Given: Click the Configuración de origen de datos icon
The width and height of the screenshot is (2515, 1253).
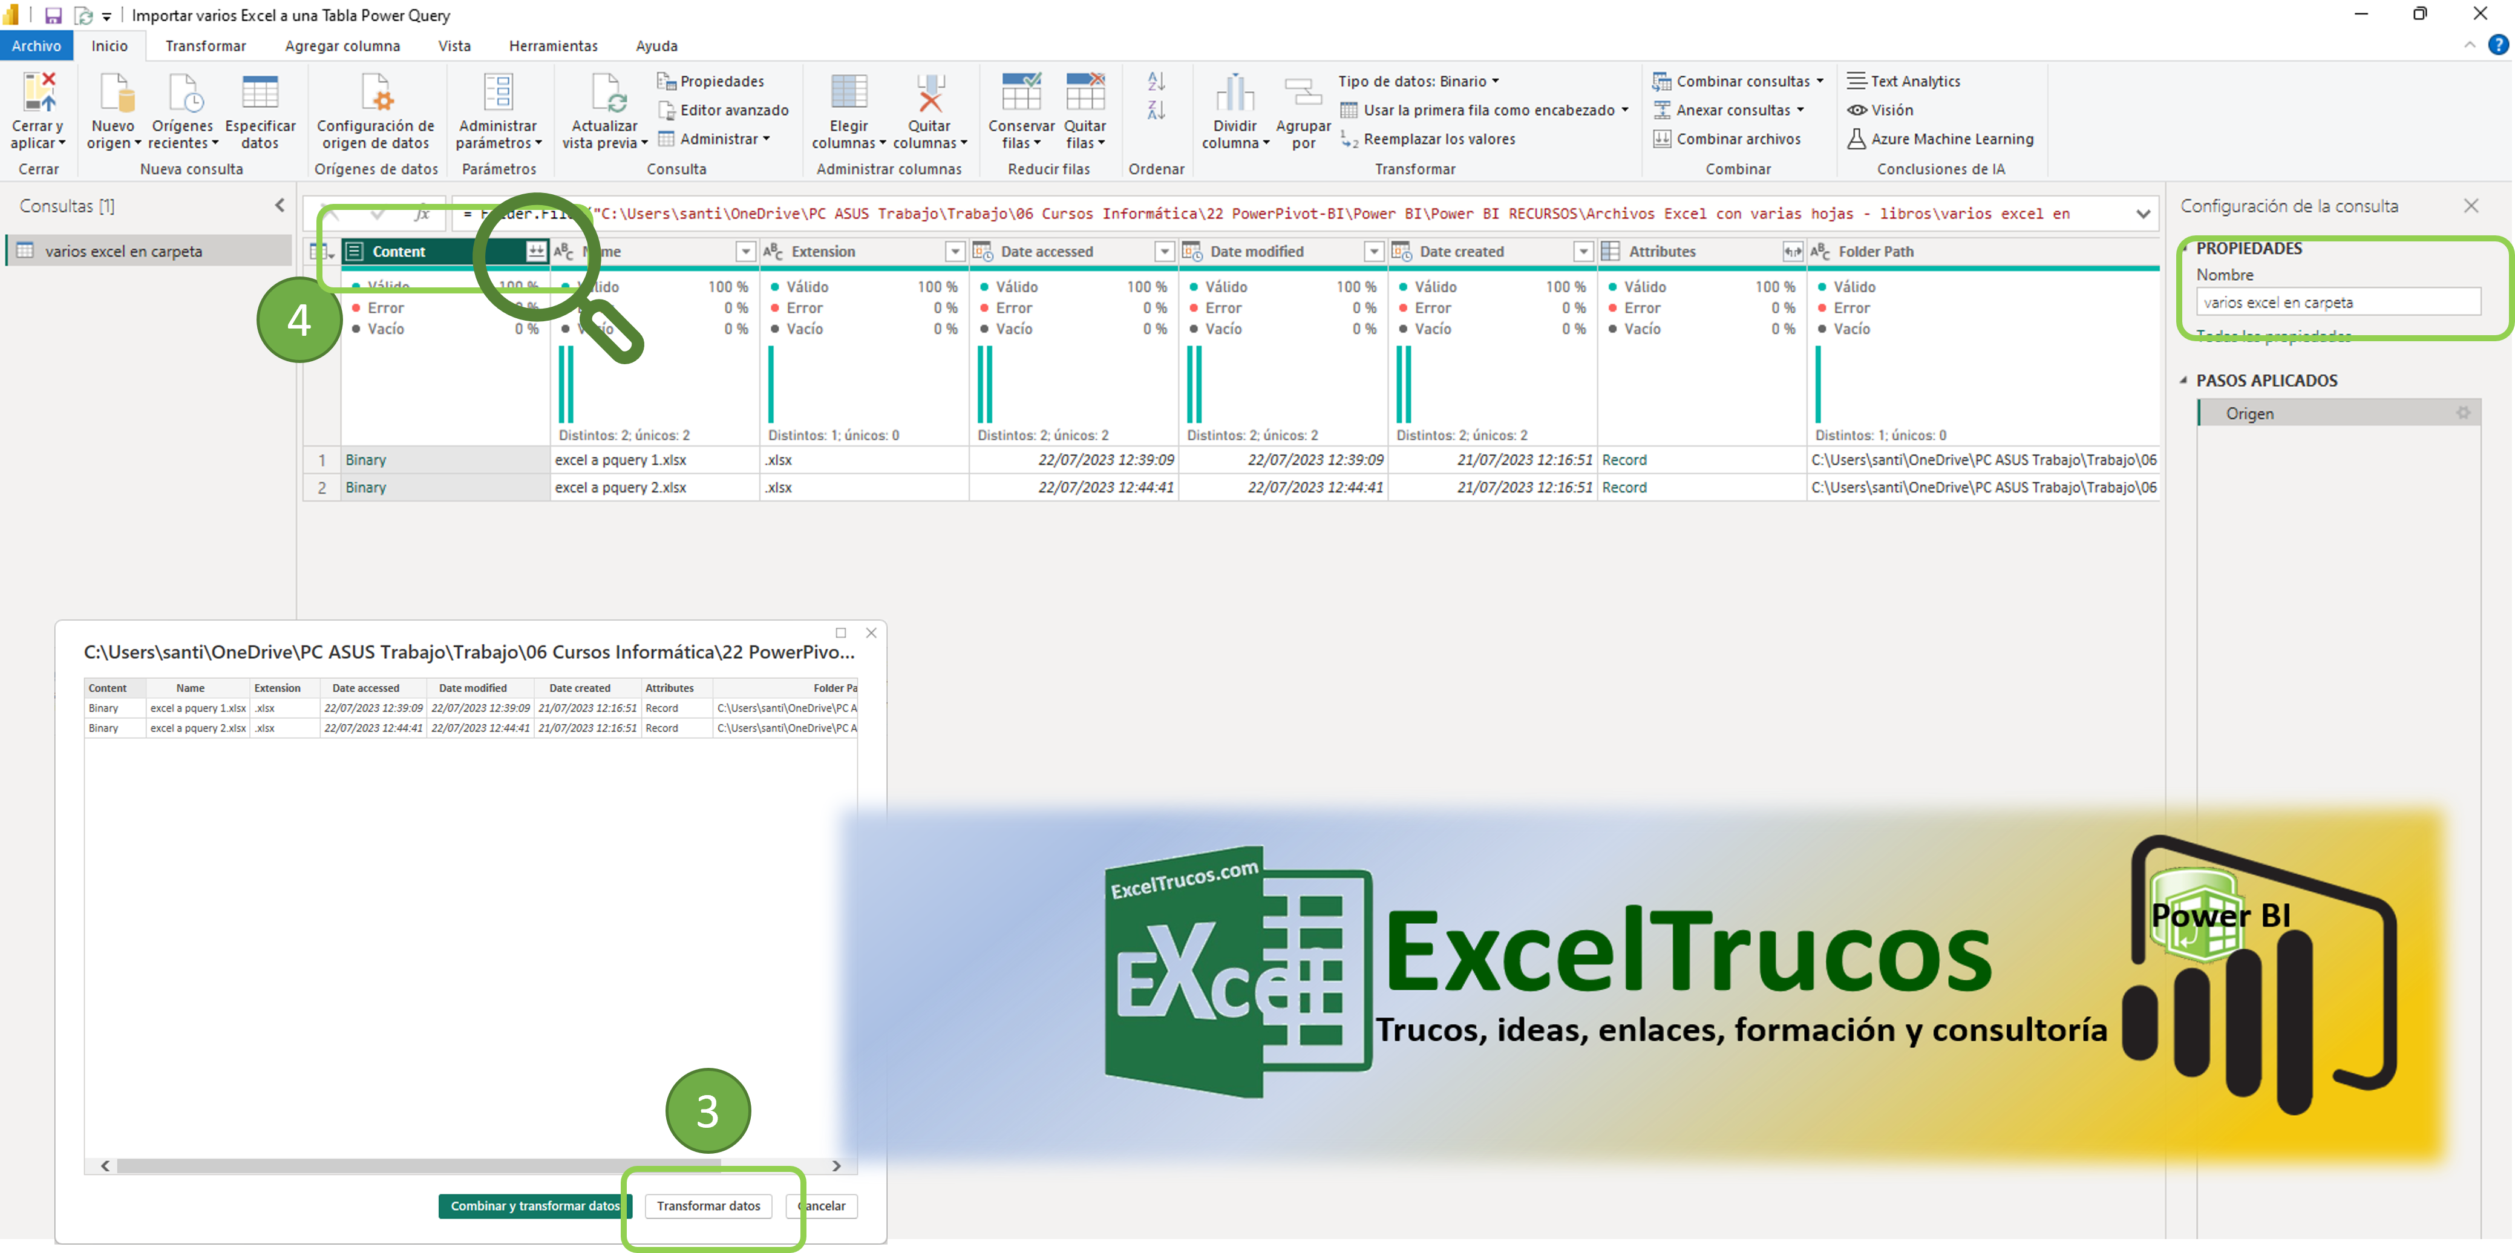Looking at the screenshot, I should click(376, 93).
